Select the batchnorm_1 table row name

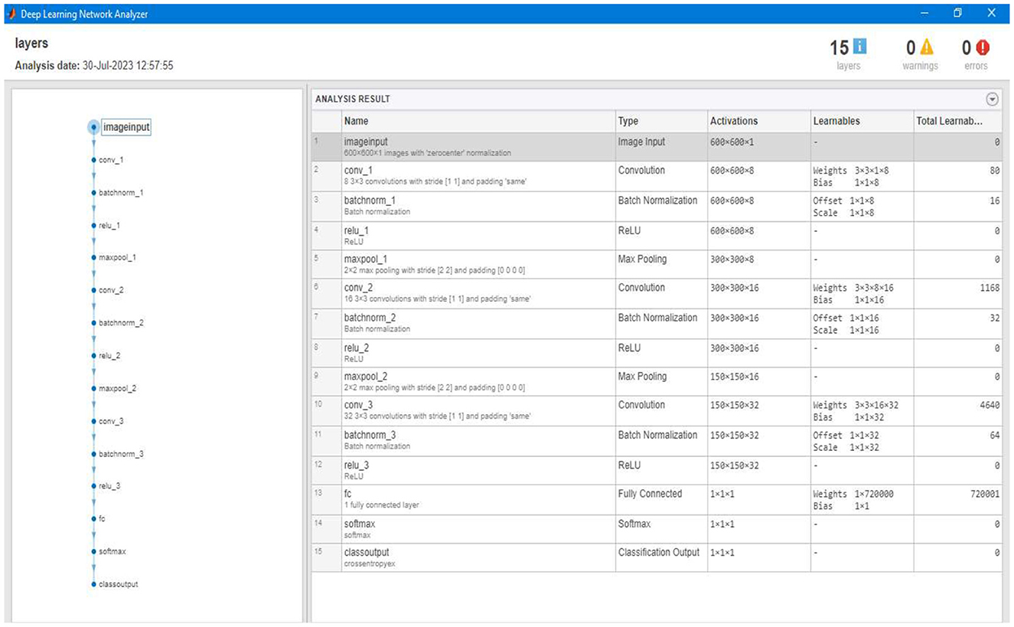pos(368,201)
